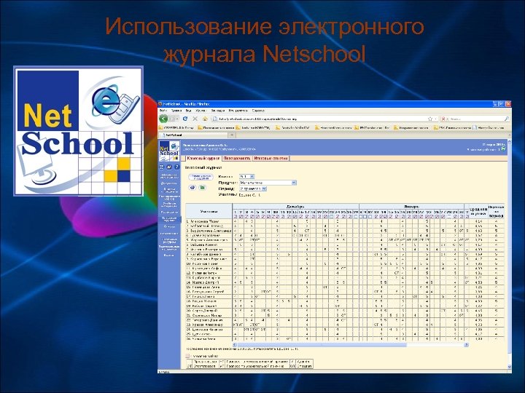Screen dimensions: 525x393
Task: Open the Файл menu in Firefox
Action: 163,111
